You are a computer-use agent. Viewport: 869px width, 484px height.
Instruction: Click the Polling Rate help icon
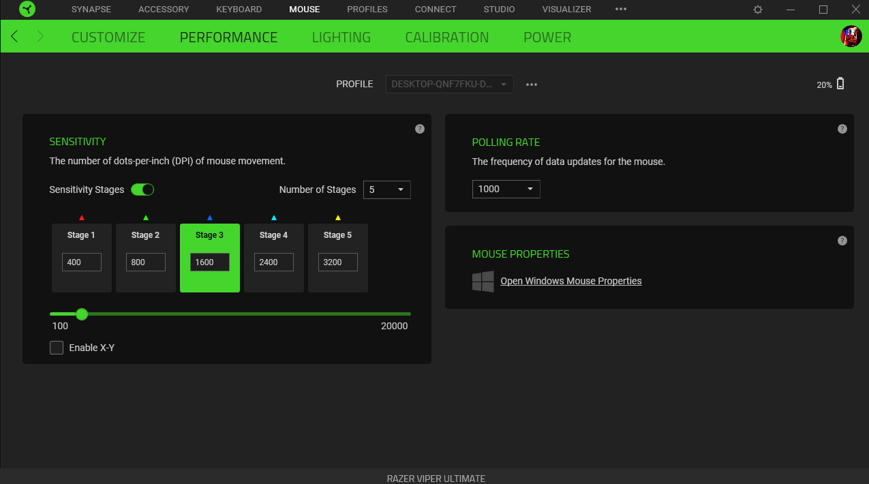[842, 129]
